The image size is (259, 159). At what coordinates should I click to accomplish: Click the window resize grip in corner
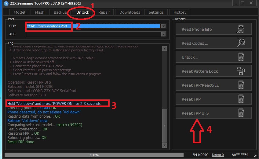[x=256, y=156]
